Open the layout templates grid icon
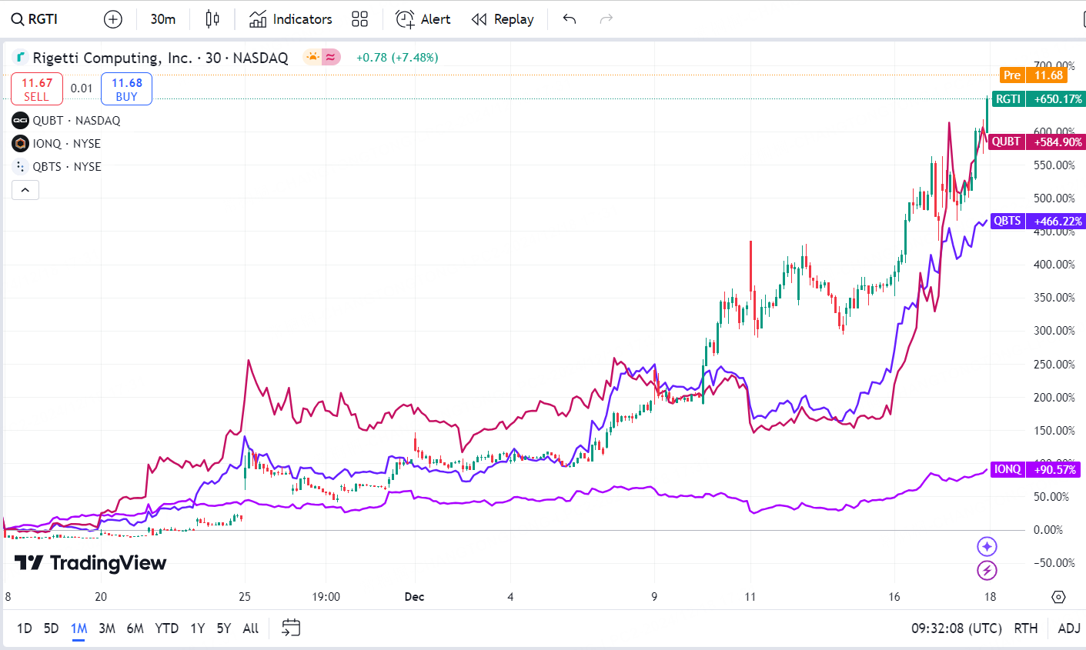This screenshot has height=650, width=1086. pyautogui.click(x=359, y=19)
